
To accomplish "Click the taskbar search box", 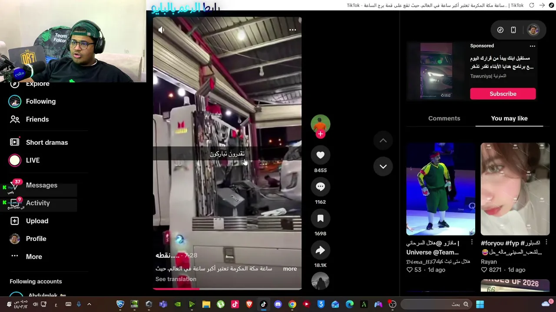I will (436, 304).
